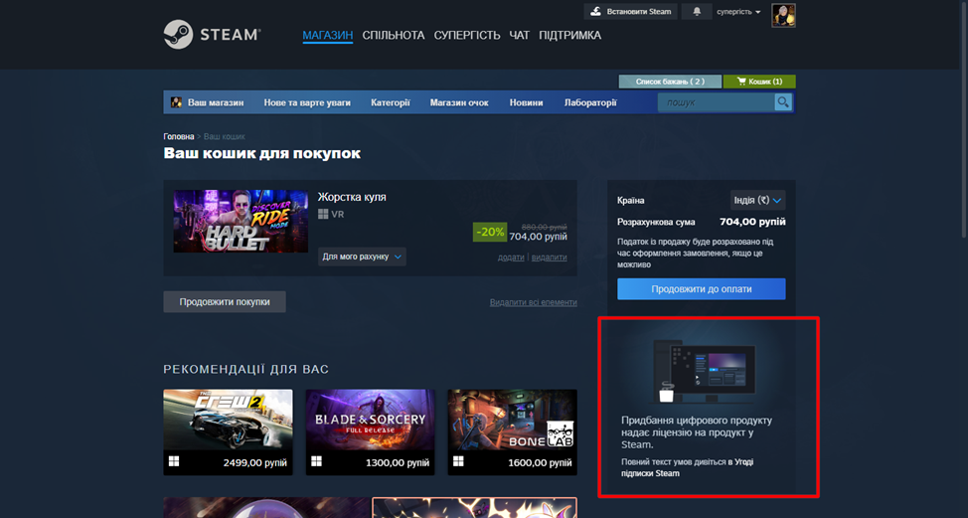Click small avatar beside Ваш магазин
968x518 pixels.
(176, 102)
